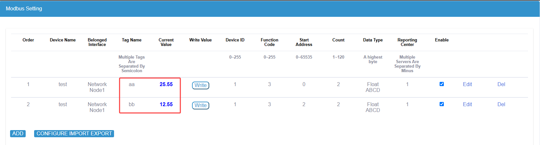Select current value 25.55
The width and height of the screenshot is (540, 145).
166,84
